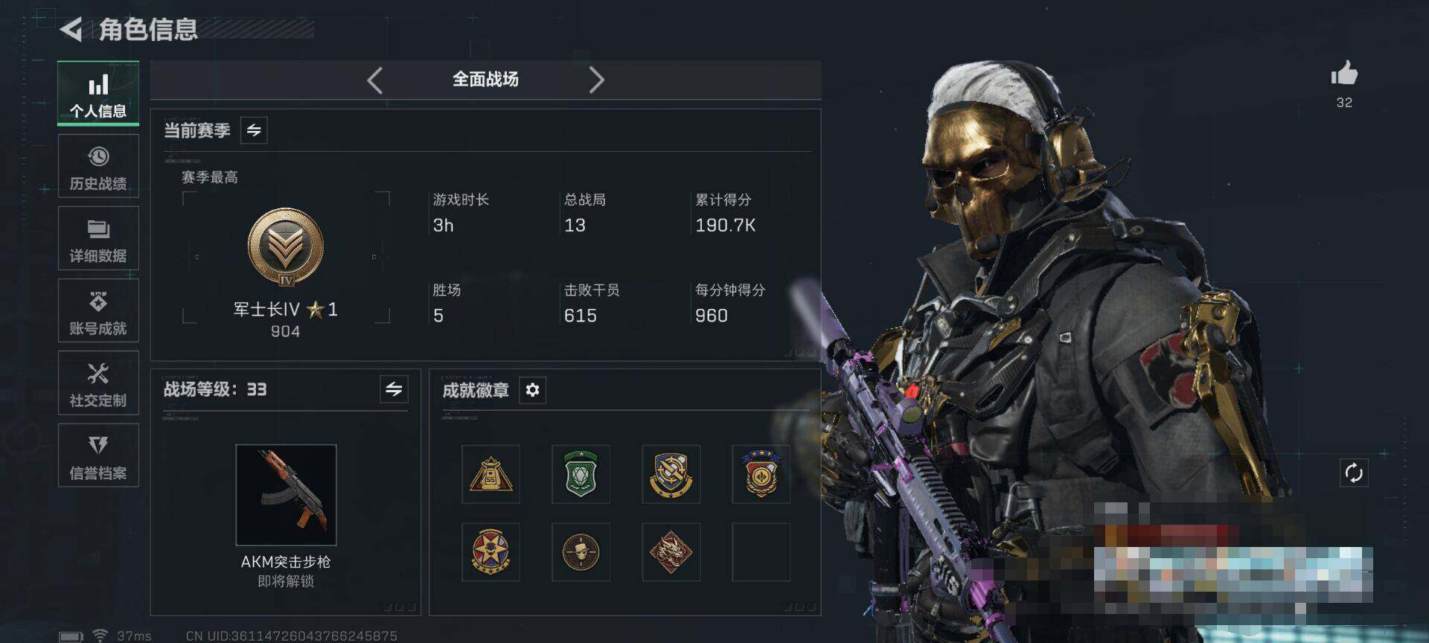Go to previous mode with left chevron
Screen dimensions: 1429x643
point(375,80)
